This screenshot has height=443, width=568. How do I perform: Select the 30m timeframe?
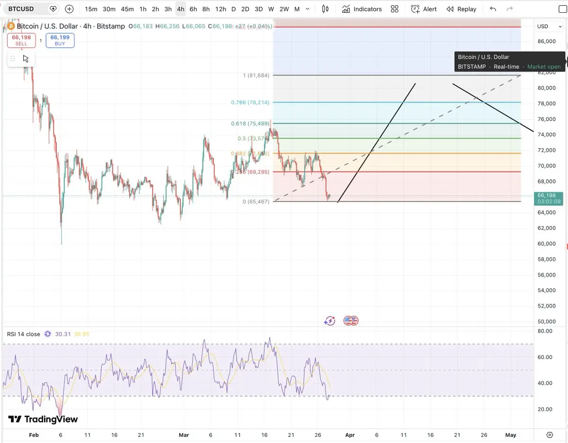109,9
